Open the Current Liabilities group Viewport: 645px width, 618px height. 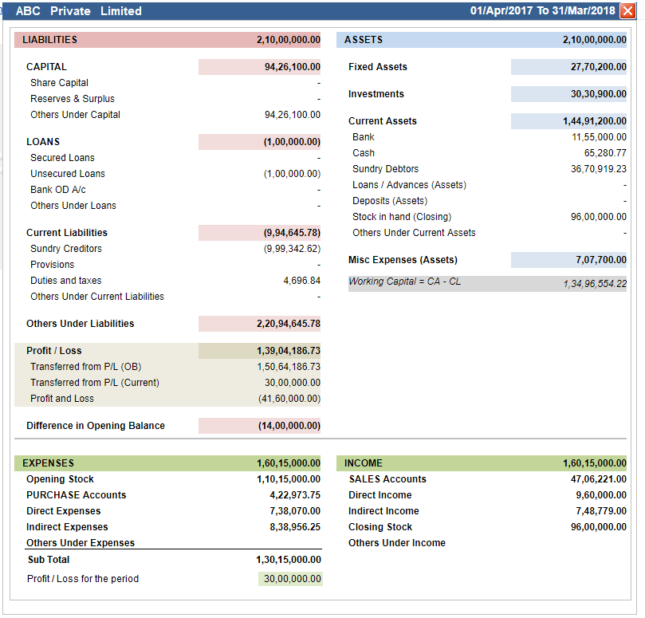coord(67,233)
